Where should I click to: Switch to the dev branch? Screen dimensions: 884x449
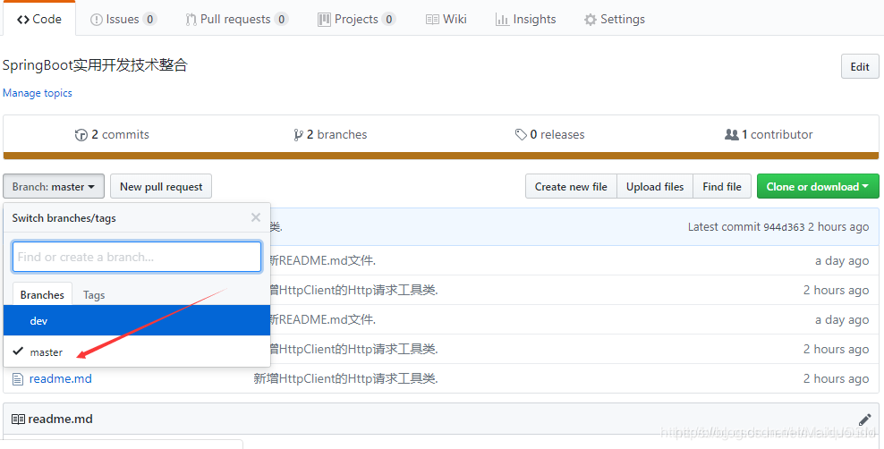[136, 320]
